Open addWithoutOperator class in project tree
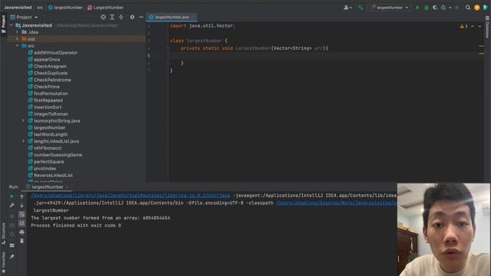Screen dimensions: 491x276 [x=53, y=53]
